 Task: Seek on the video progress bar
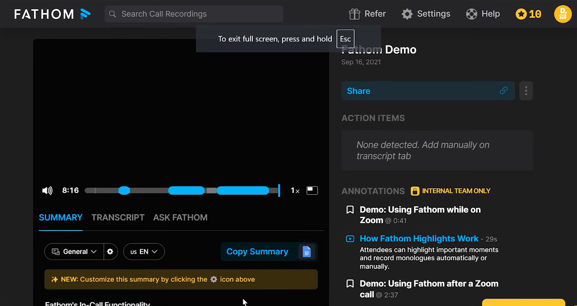click(x=182, y=190)
